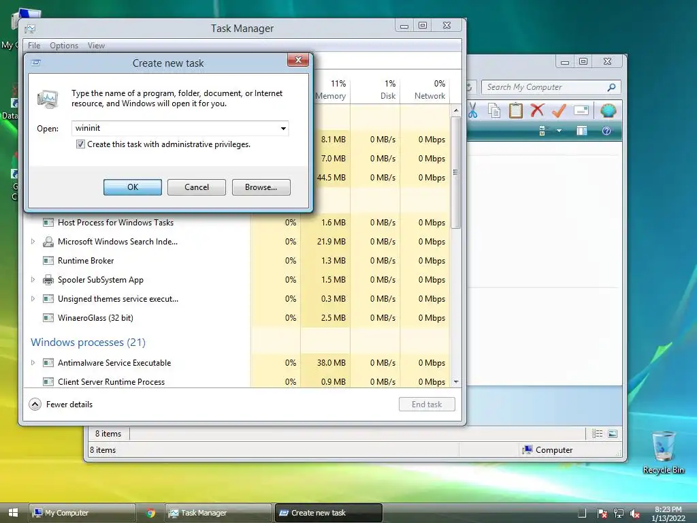The height and width of the screenshot is (523, 697).
Task: Click the 38.0 MB memory value
Action: [331, 363]
